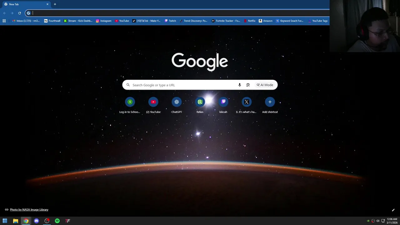This screenshot has height=225, width=400.
Task: Open the (2) YouTube shortcut tile
Action: point(153,106)
